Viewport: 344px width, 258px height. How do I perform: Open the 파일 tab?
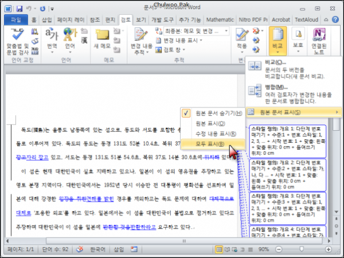coord(16,20)
